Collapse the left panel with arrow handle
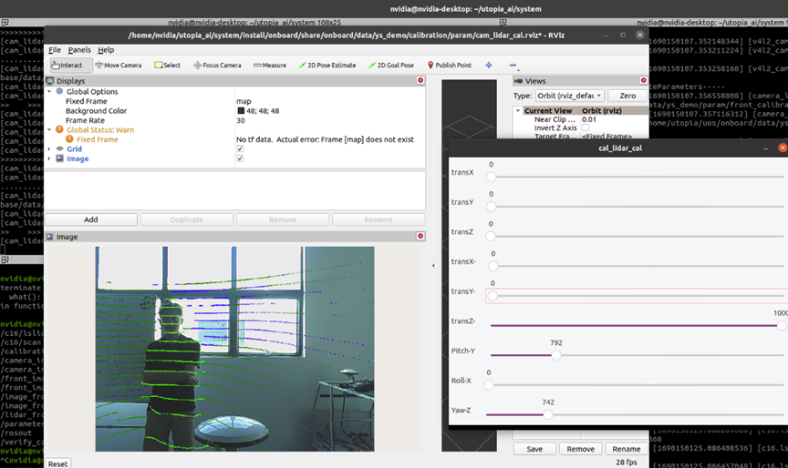Image resolution: width=788 pixels, height=468 pixels. pos(433,265)
